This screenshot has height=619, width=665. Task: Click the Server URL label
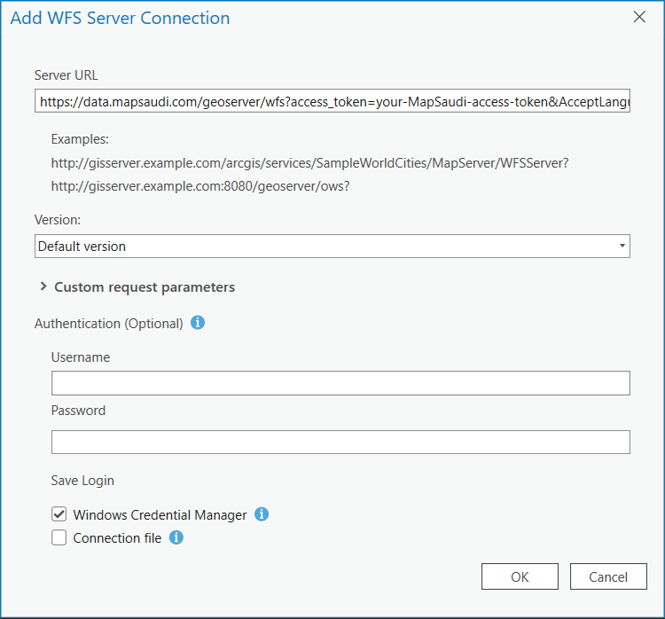click(x=66, y=75)
